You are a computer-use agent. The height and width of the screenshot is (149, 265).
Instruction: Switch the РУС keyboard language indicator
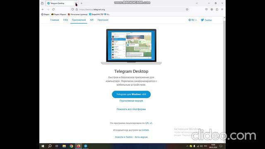click(206, 146)
